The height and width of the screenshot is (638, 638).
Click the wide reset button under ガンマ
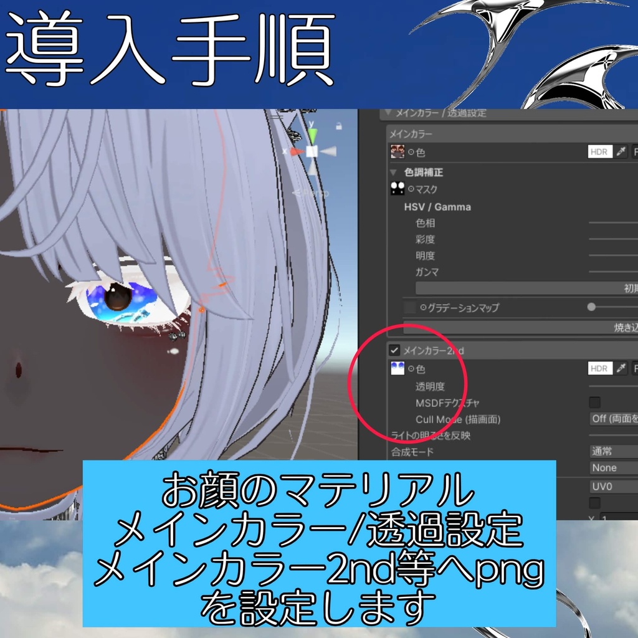coord(526,288)
